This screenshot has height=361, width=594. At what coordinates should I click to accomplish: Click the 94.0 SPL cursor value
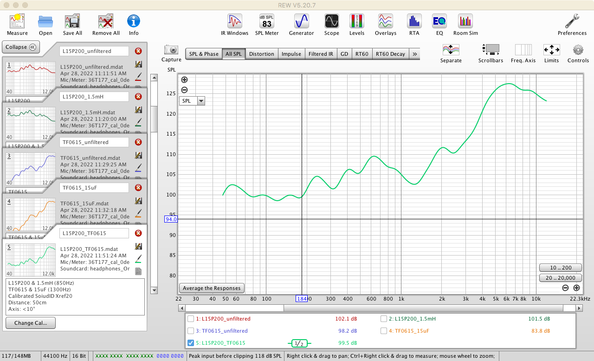[171, 219]
